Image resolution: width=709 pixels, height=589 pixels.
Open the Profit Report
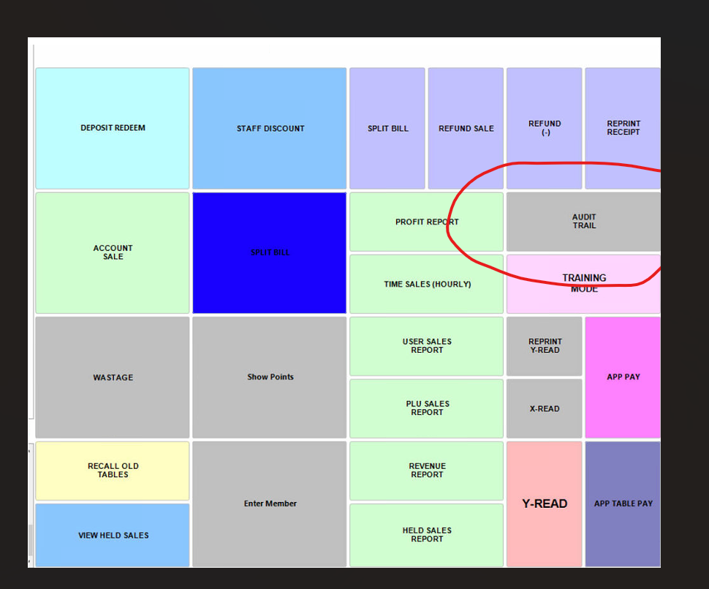(426, 222)
